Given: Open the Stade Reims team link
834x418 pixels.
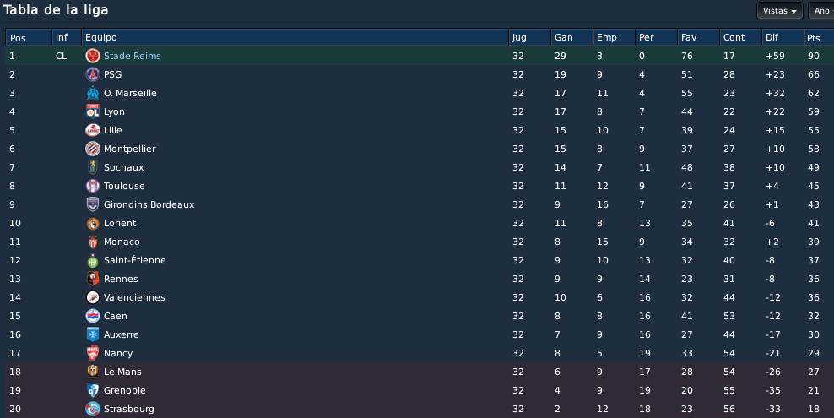Looking at the screenshot, I should 132,56.
